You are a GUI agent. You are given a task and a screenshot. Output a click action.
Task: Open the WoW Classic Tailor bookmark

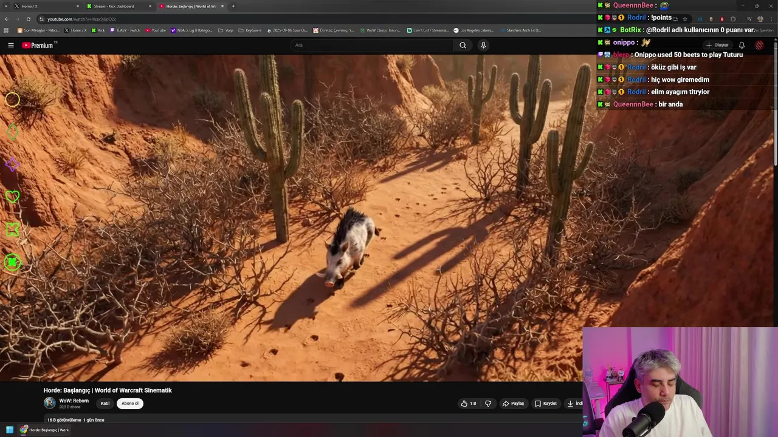click(380, 30)
